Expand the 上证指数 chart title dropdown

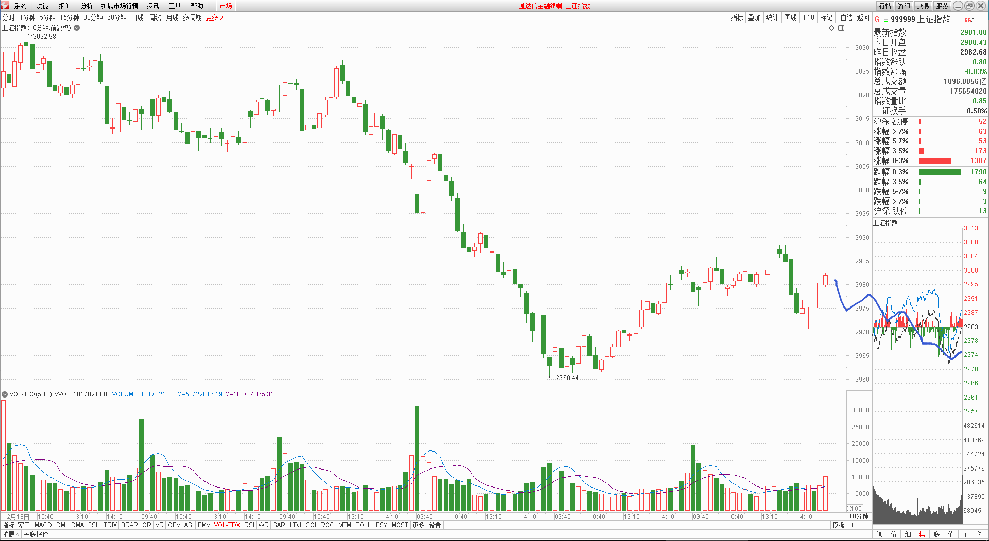(x=77, y=28)
